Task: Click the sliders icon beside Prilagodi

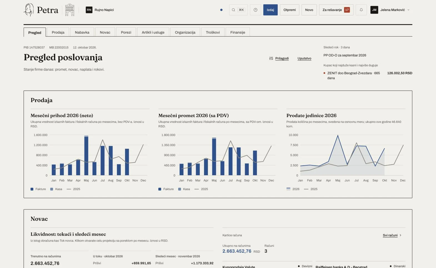Action: 271,58
